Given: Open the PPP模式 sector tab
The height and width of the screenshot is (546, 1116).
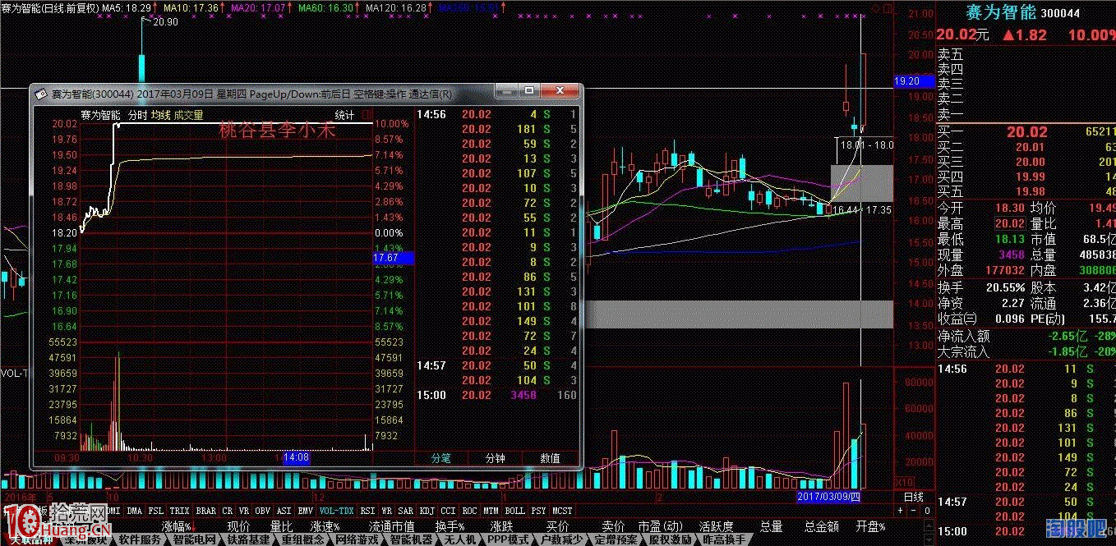Looking at the screenshot, I should [508, 540].
